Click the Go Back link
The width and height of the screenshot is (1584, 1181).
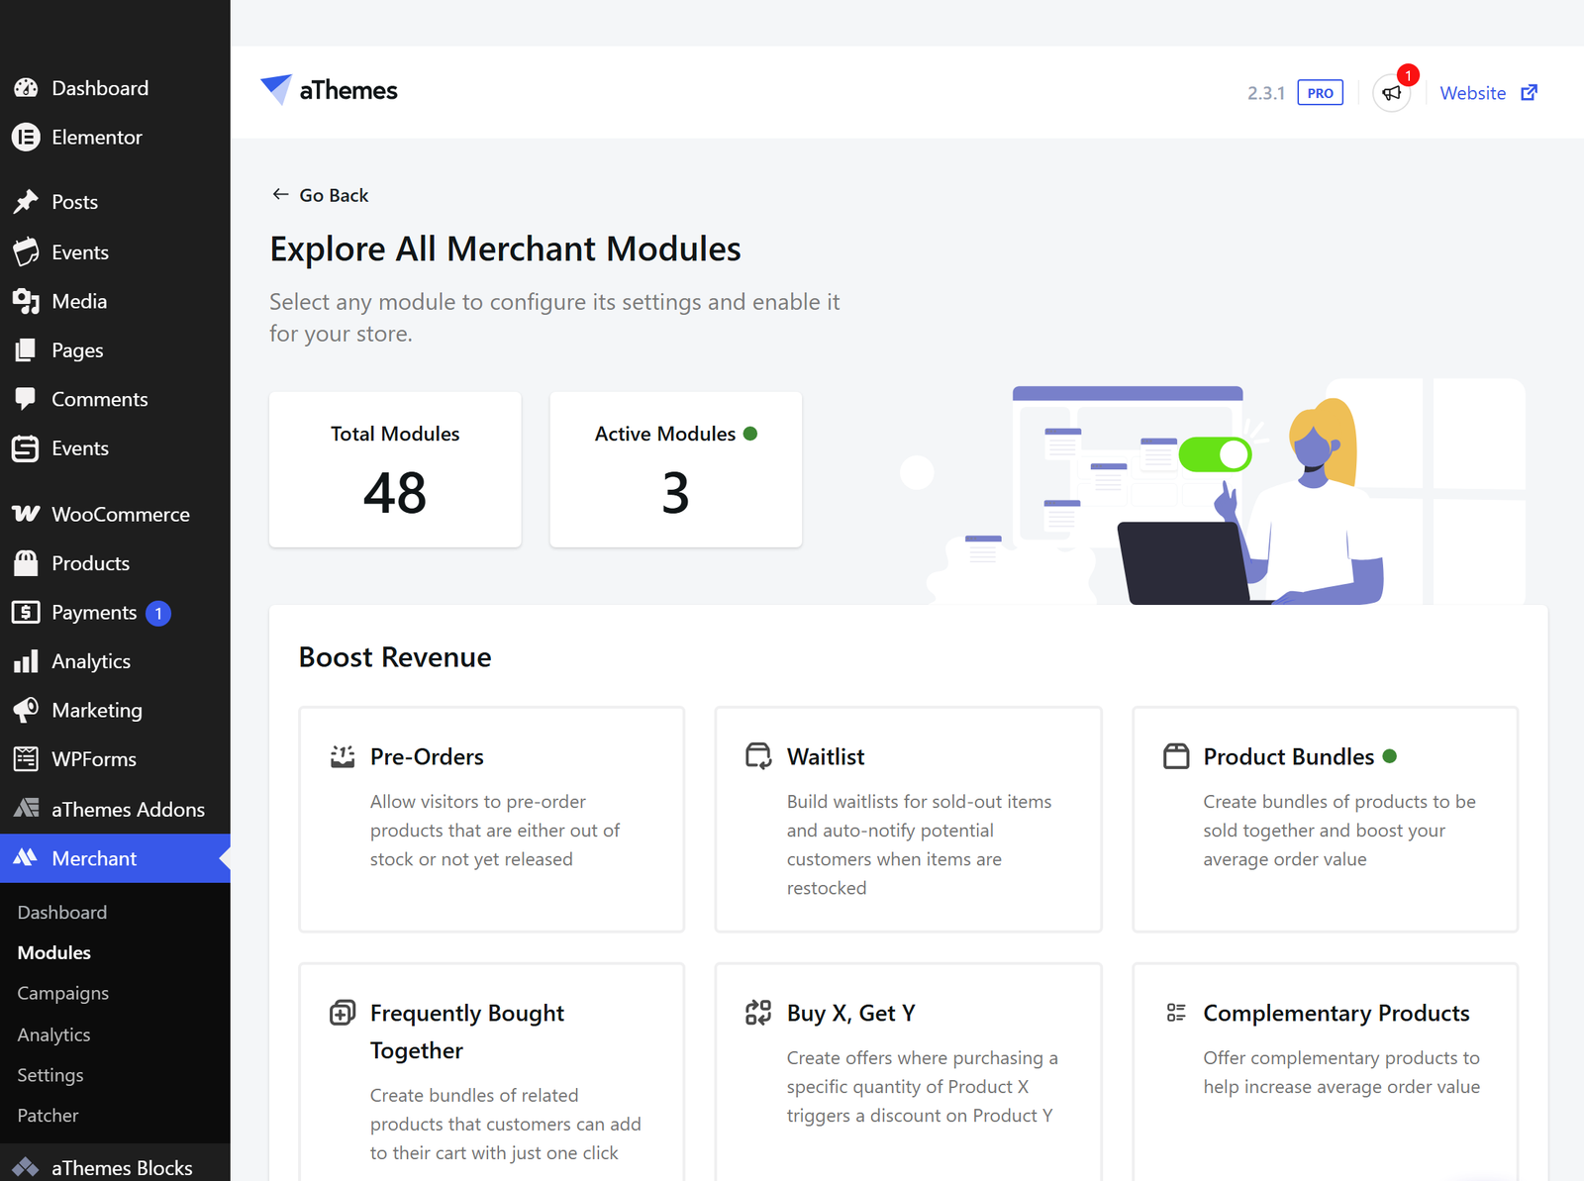pyautogui.click(x=320, y=195)
